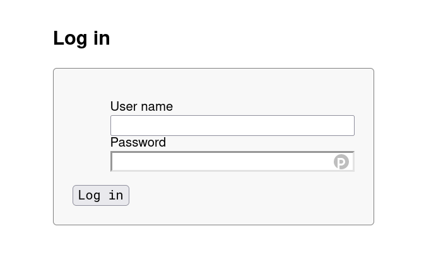Click the field below User name label
This screenshot has width=448, height=275.
click(232, 125)
